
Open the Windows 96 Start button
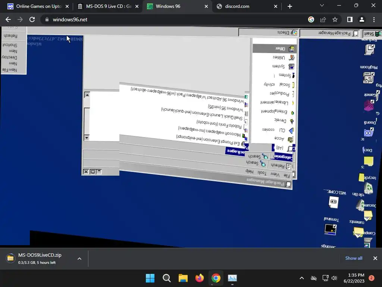coord(372,33)
